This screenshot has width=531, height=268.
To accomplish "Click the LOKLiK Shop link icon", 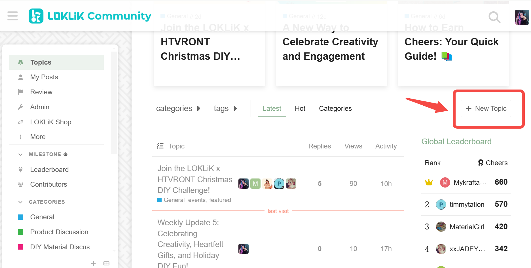I will click(21, 122).
